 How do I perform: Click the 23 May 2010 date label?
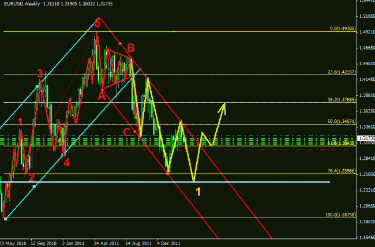pos(13,244)
